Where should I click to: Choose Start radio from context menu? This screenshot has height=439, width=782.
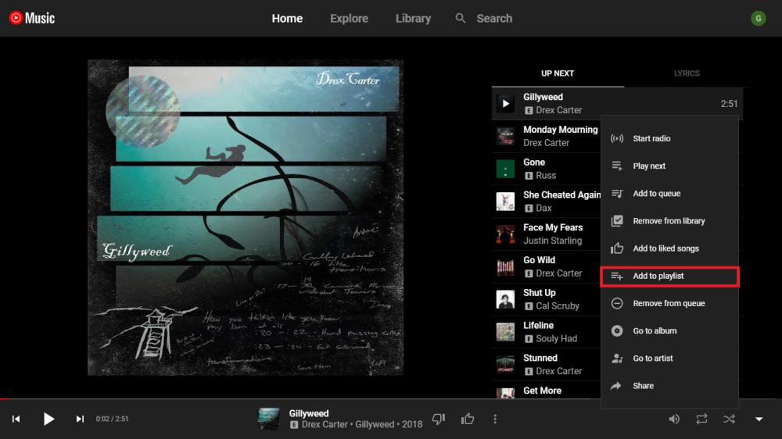651,139
